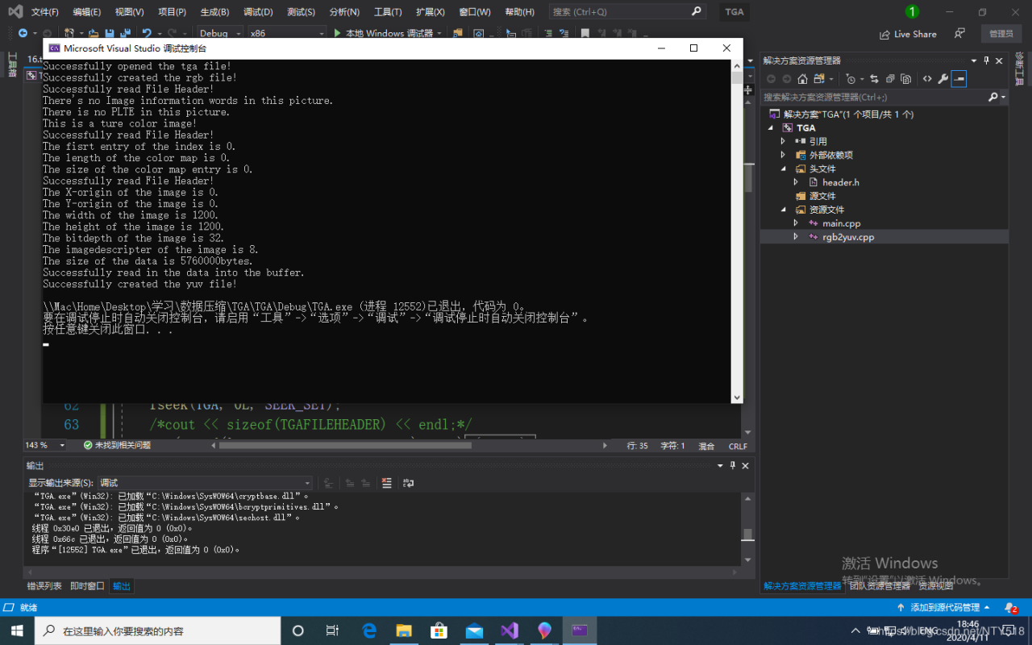The height and width of the screenshot is (645, 1032).
Task: Pin the Solution Explorer panel
Action: coord(986,60)
